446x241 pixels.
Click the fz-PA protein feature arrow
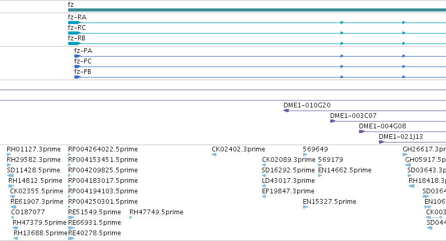coord(78,56)
